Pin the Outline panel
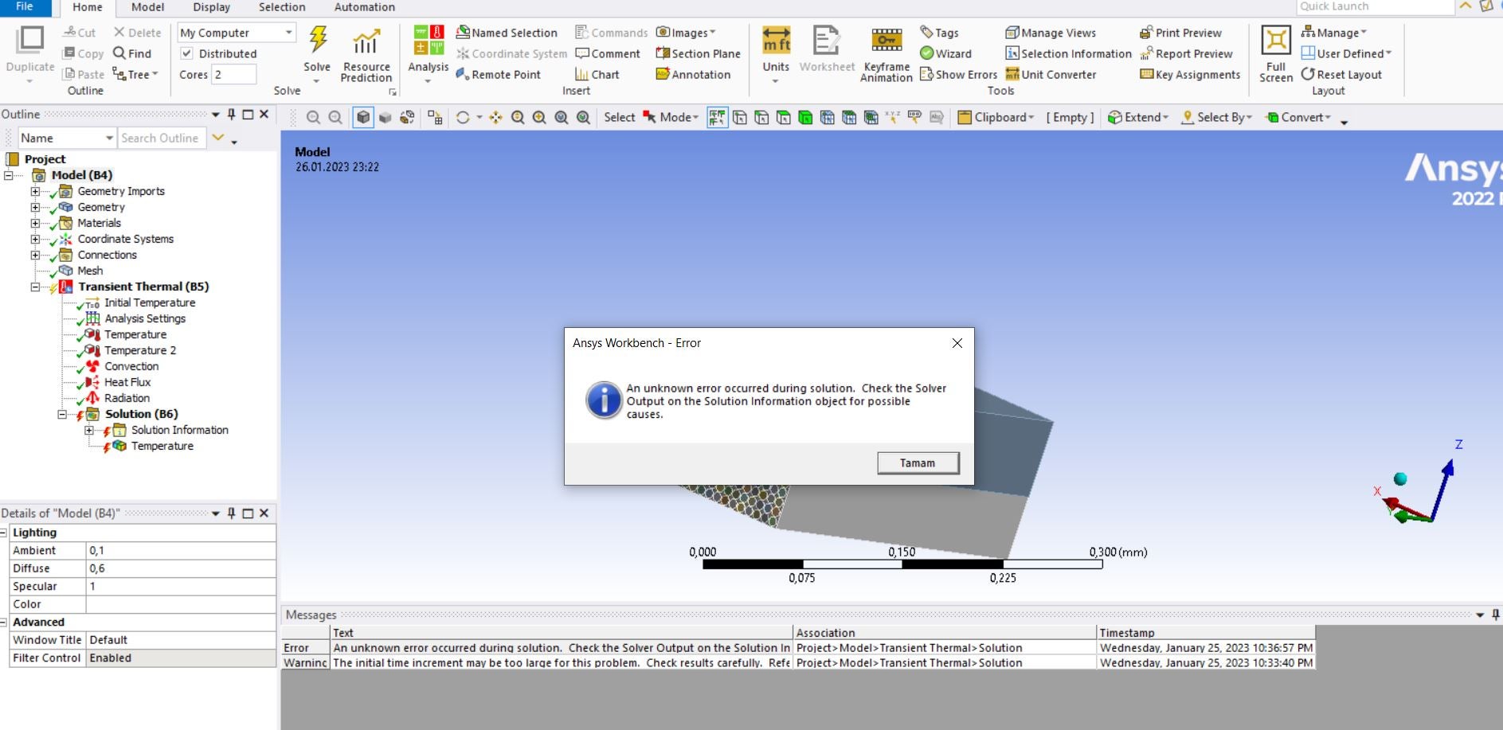Viewport: 1503px width, 730px height. click(x=231, y=115)
